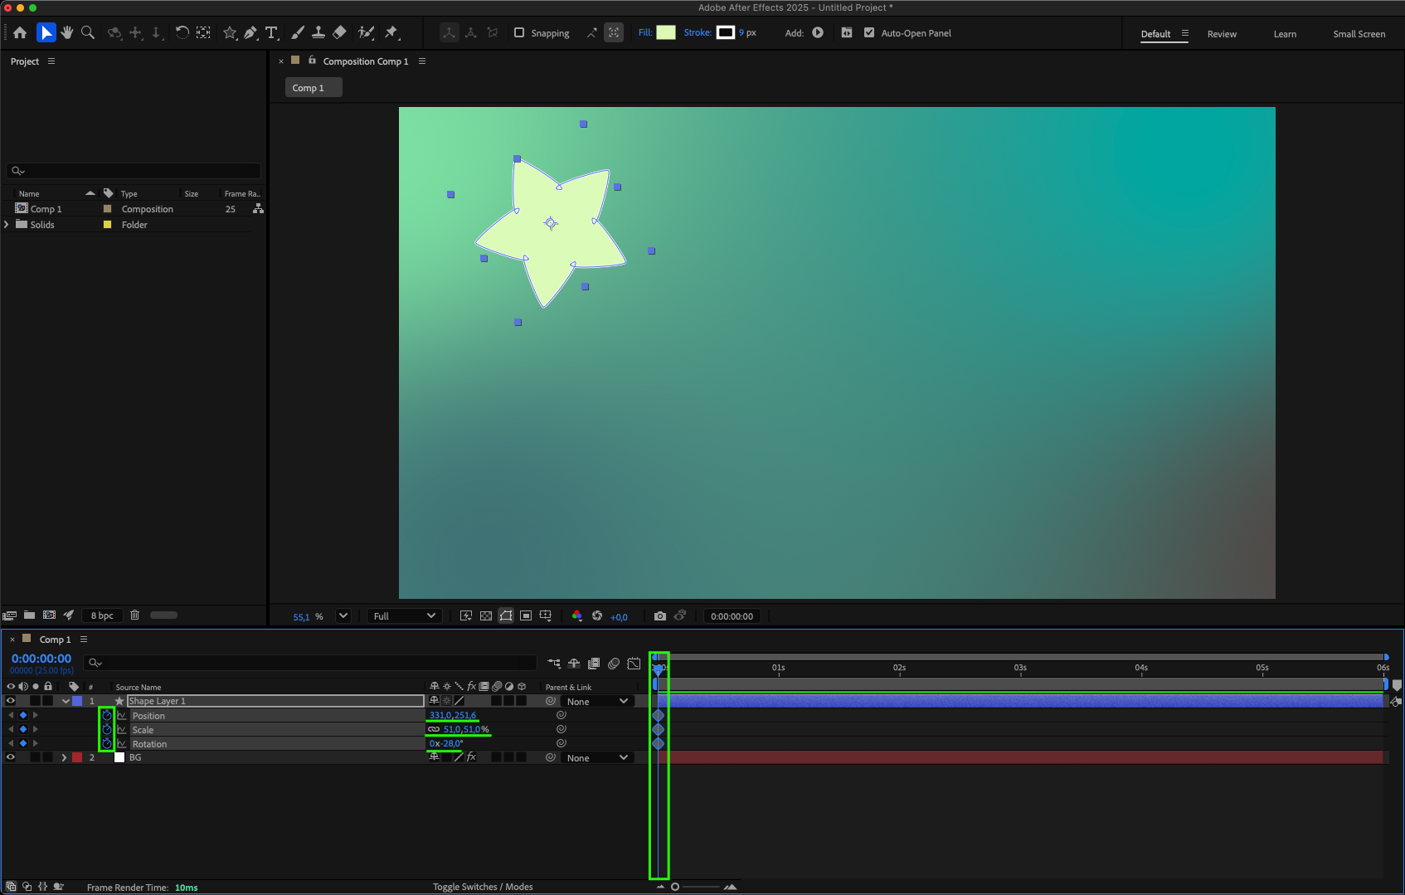
Task: Select the Type tool
Action: (x=271, y=32)
